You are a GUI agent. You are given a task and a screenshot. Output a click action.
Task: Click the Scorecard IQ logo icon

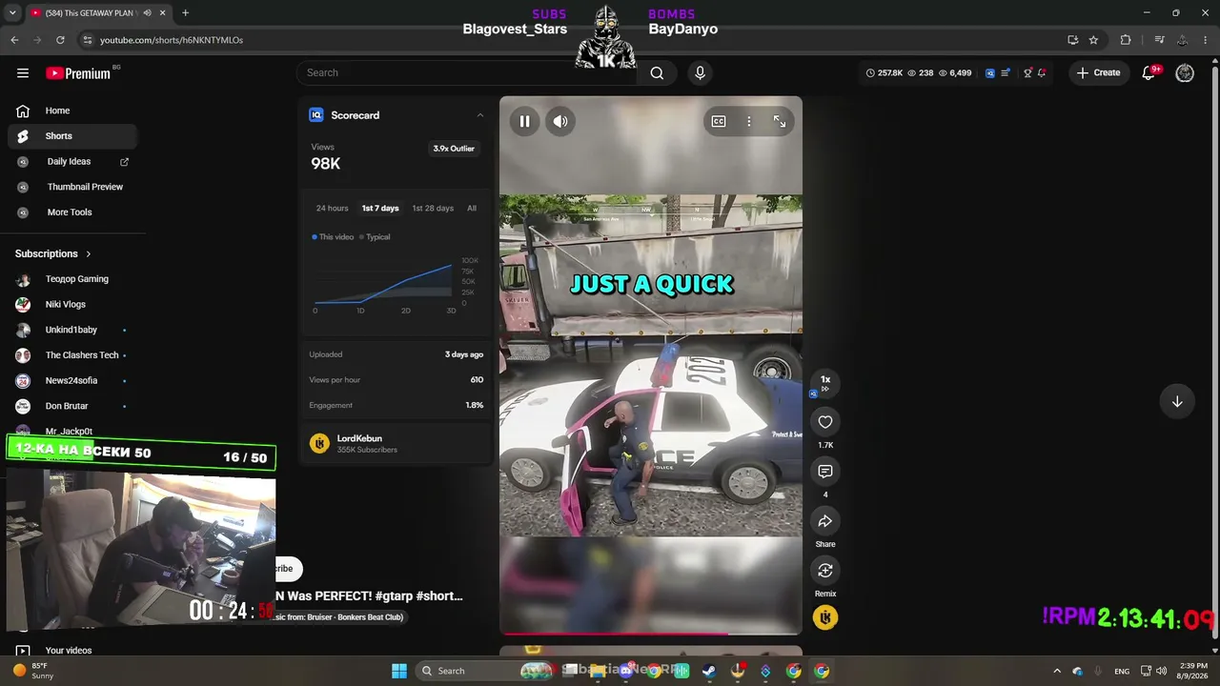pos(316,115)
